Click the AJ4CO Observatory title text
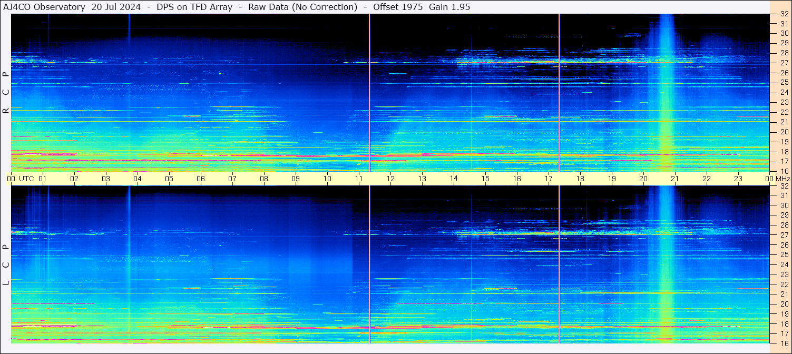Image resolution: width=792 pixels, height=354 pixels. (45, 7)
